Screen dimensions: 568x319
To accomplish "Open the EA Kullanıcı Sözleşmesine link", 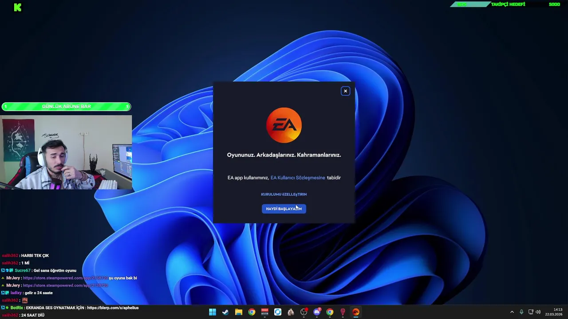I will [298, 178].
